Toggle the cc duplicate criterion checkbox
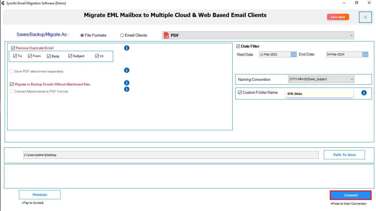 point(97,56)
